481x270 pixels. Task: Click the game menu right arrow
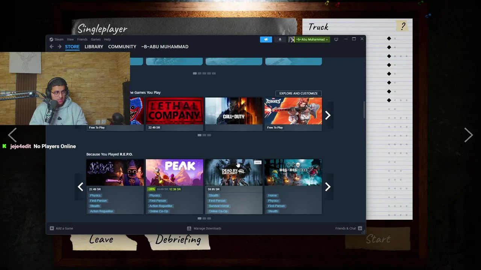[x=468, y=135]
